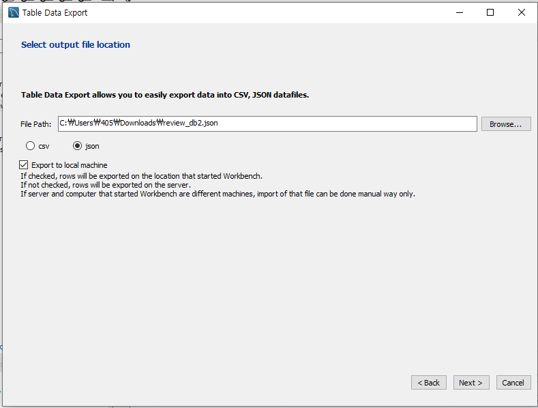This screenshot has height=408, width=538.
Task: Click the 'If server and computer' note line
Action: point(218,194)
